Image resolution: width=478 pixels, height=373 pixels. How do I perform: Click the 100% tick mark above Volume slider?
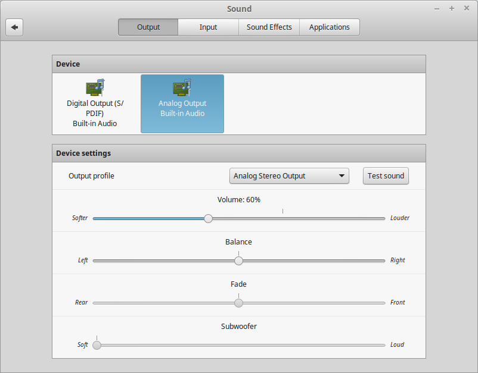[283, 211]
